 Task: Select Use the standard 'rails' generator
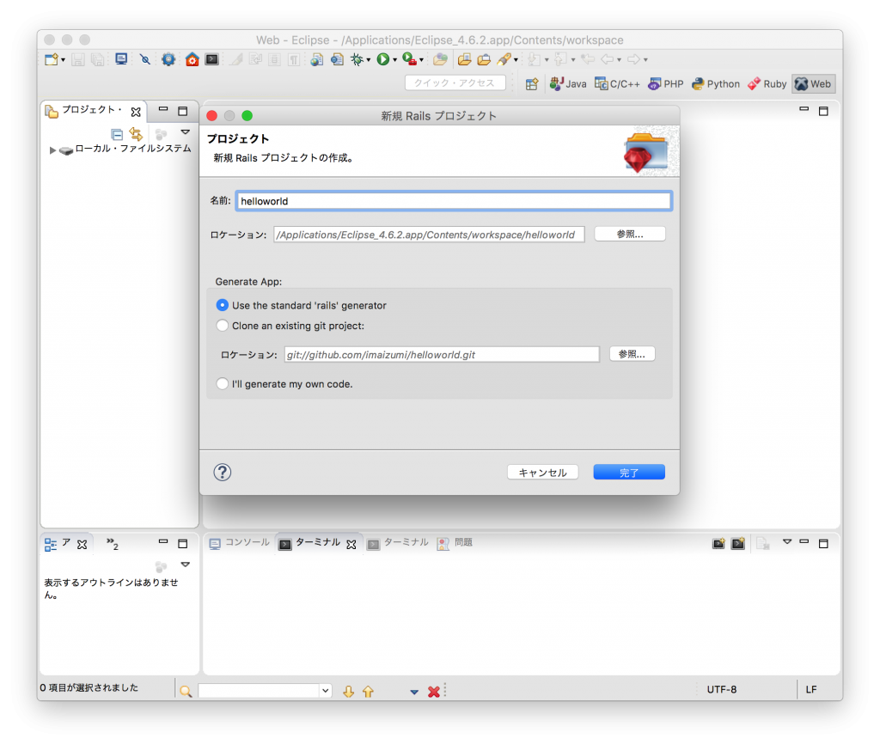tap(223, 305)
